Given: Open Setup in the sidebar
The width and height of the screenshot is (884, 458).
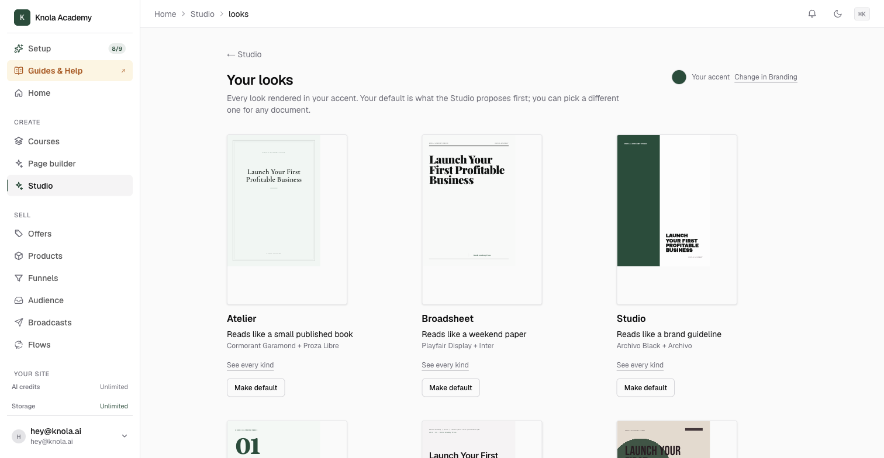Looking at the screenshot, I should tap(70, 48).
